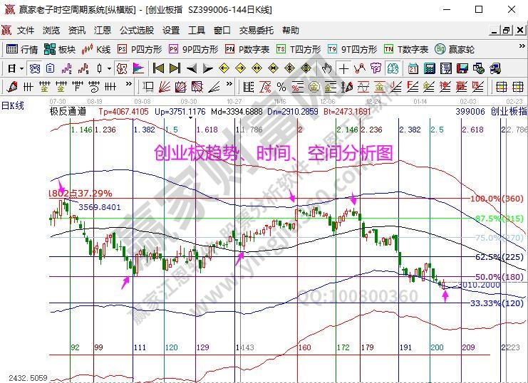
Task: Open the 浏览 menu
Action: click(x=51, y=31)
